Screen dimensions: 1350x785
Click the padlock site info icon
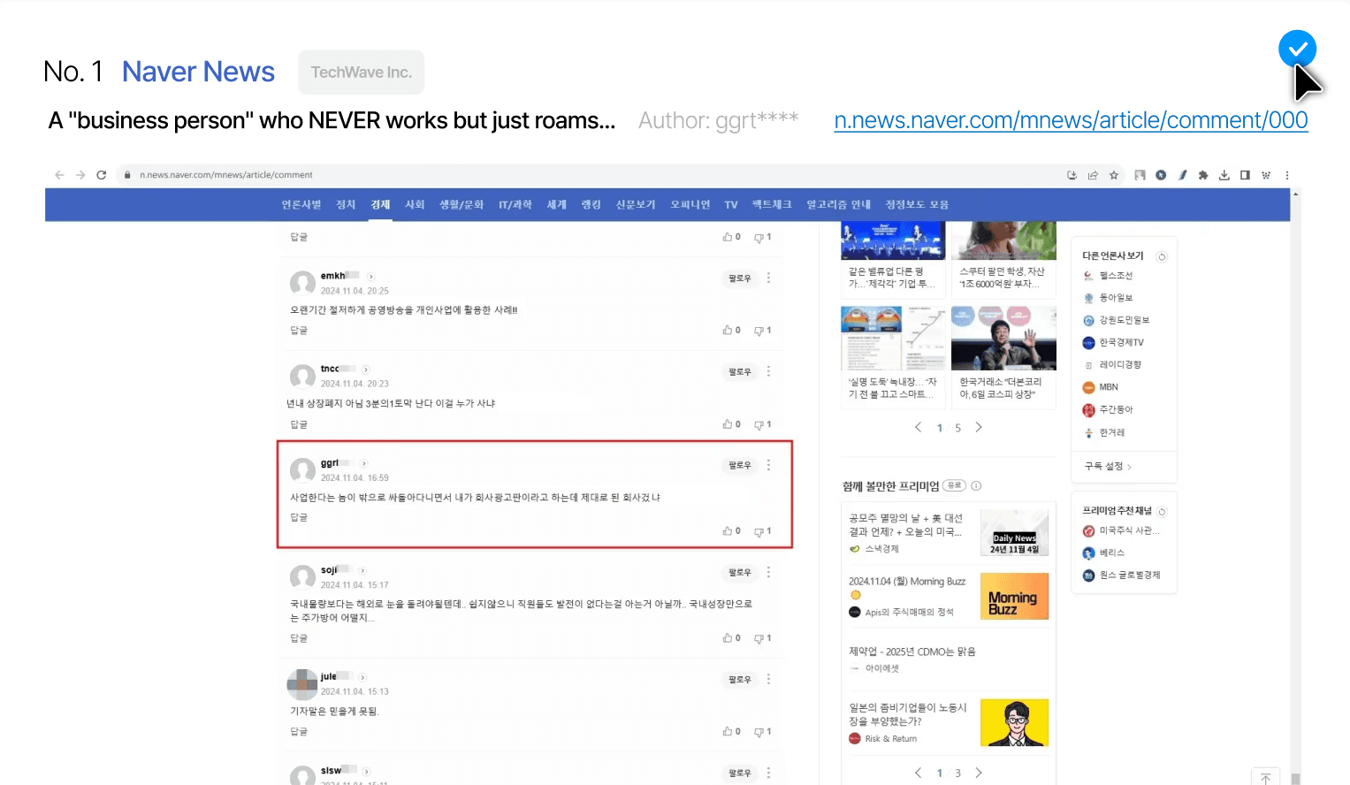(x=128, y=175)
